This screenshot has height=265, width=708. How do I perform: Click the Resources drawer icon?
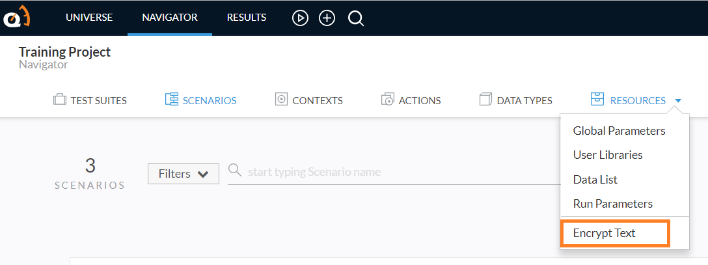tap(597, 100)
